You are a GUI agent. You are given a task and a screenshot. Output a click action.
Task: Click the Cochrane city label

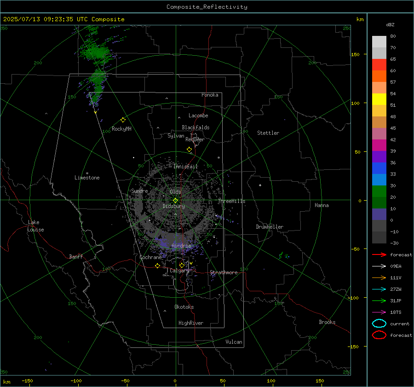[x=150, y=257]
